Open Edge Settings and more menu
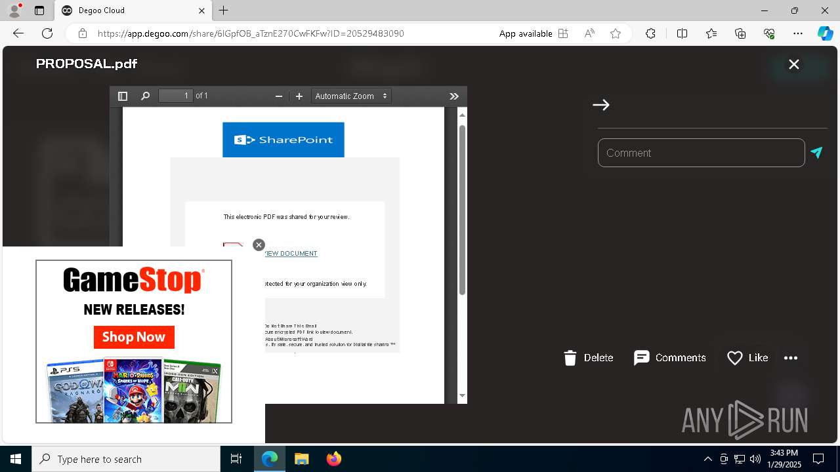840x472 pixels. pos(798,33)
